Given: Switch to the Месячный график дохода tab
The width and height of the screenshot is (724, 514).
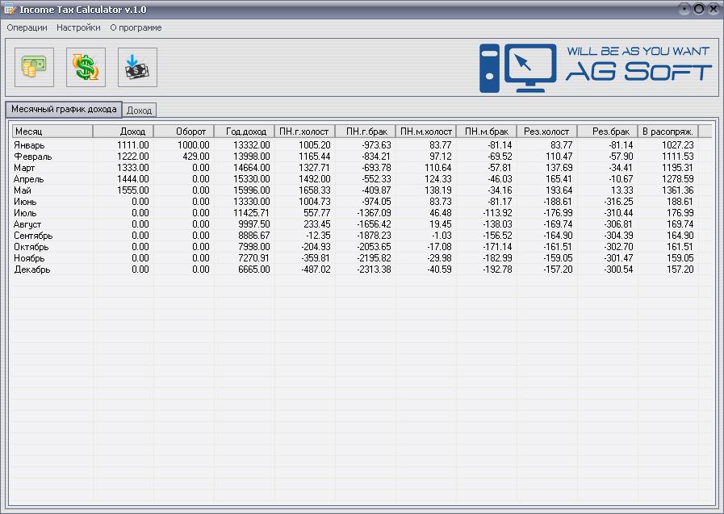Looking at the screenshot, I should [64, 110].
